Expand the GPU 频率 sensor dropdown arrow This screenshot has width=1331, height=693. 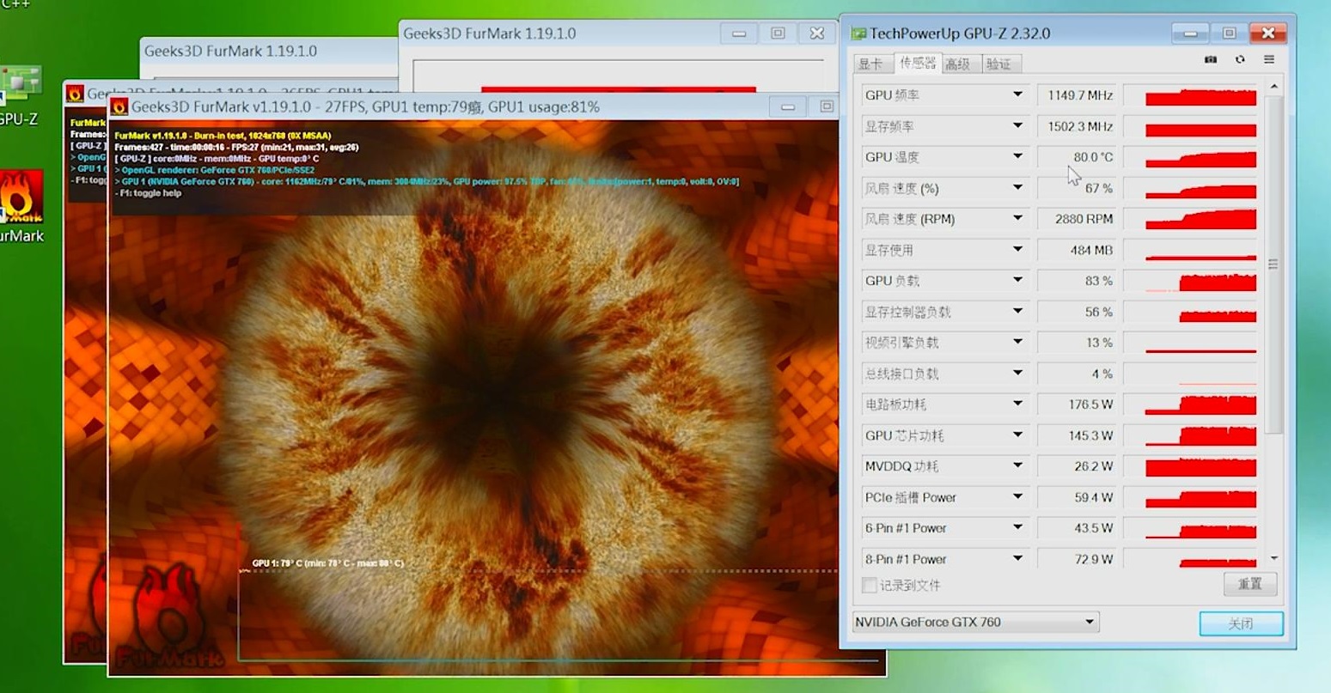(x=1017, y=94)
